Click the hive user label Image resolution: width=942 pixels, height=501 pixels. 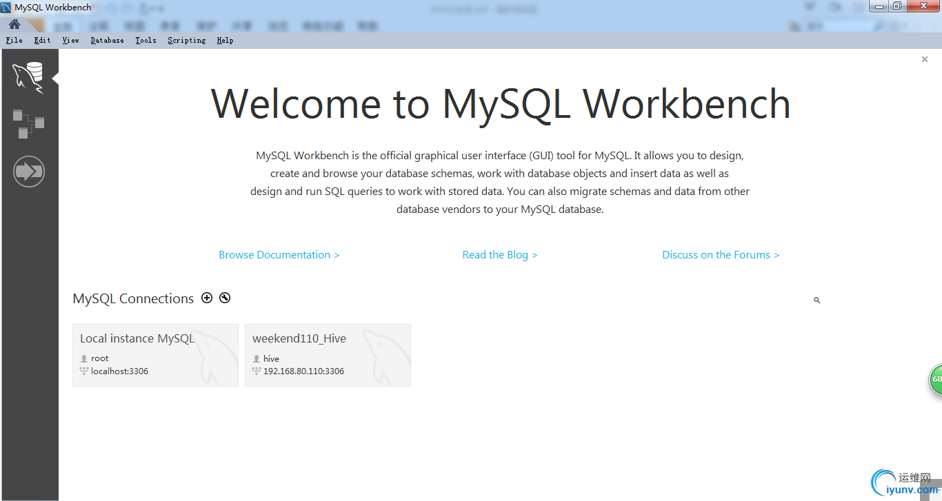(x=272, y=358)
